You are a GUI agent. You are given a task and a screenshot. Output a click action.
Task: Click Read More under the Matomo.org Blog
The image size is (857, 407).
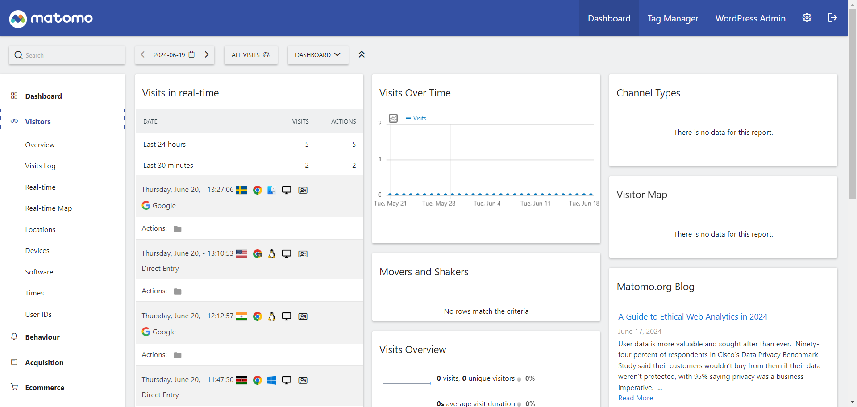(x=635, y=398)
